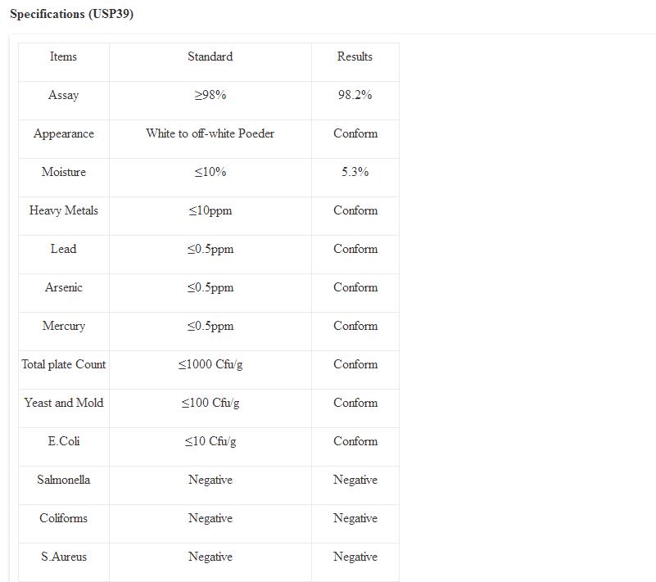
Task: Click the 98.2% assay result cell
Action: coord(355,95)
